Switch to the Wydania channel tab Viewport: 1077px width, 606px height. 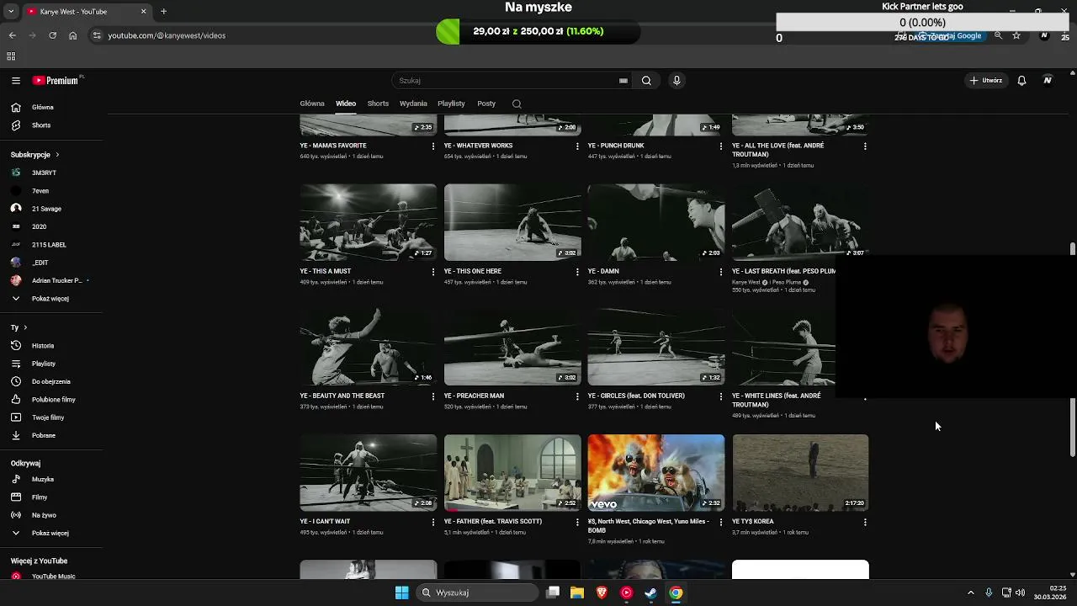click(x=413, y=104)
